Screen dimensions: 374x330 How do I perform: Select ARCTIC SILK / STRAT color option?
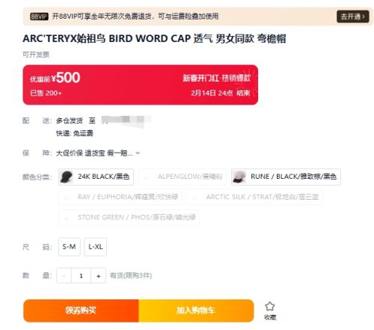(254, 197)
